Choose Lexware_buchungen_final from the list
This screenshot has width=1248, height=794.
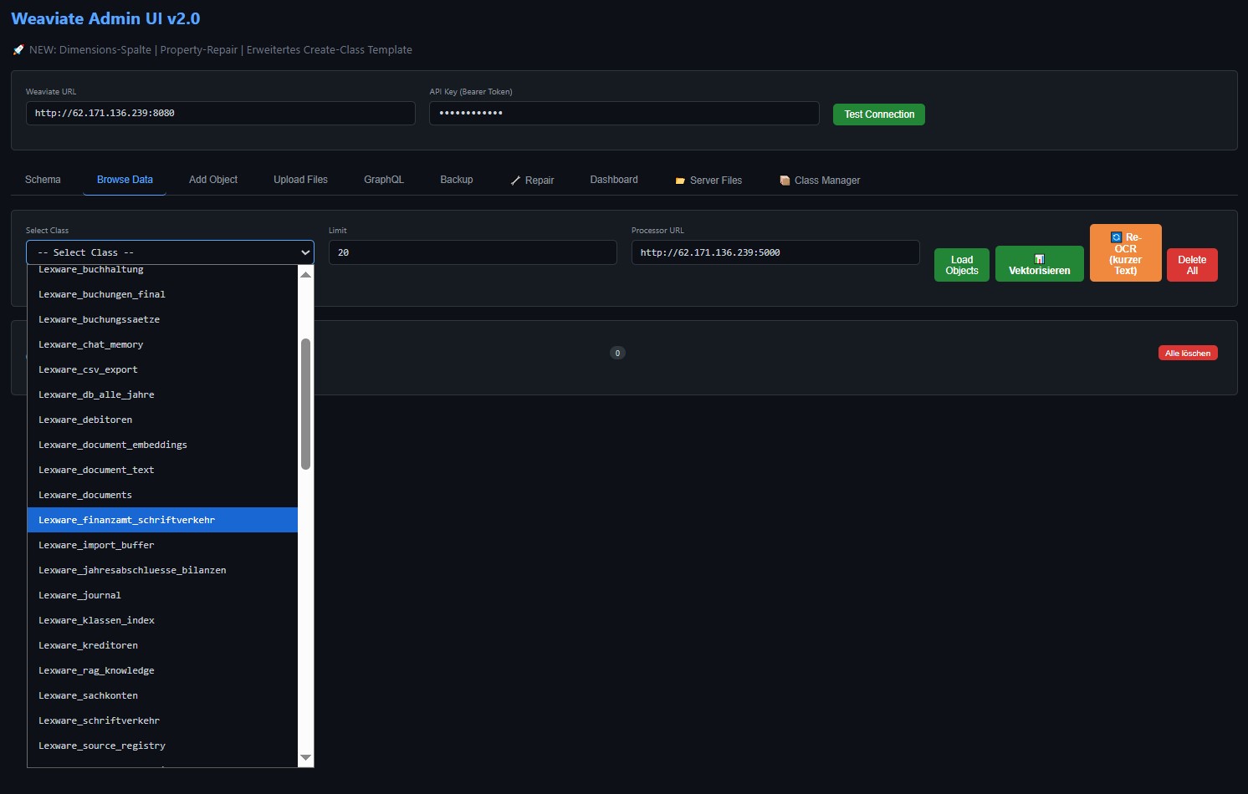[162, 294]
